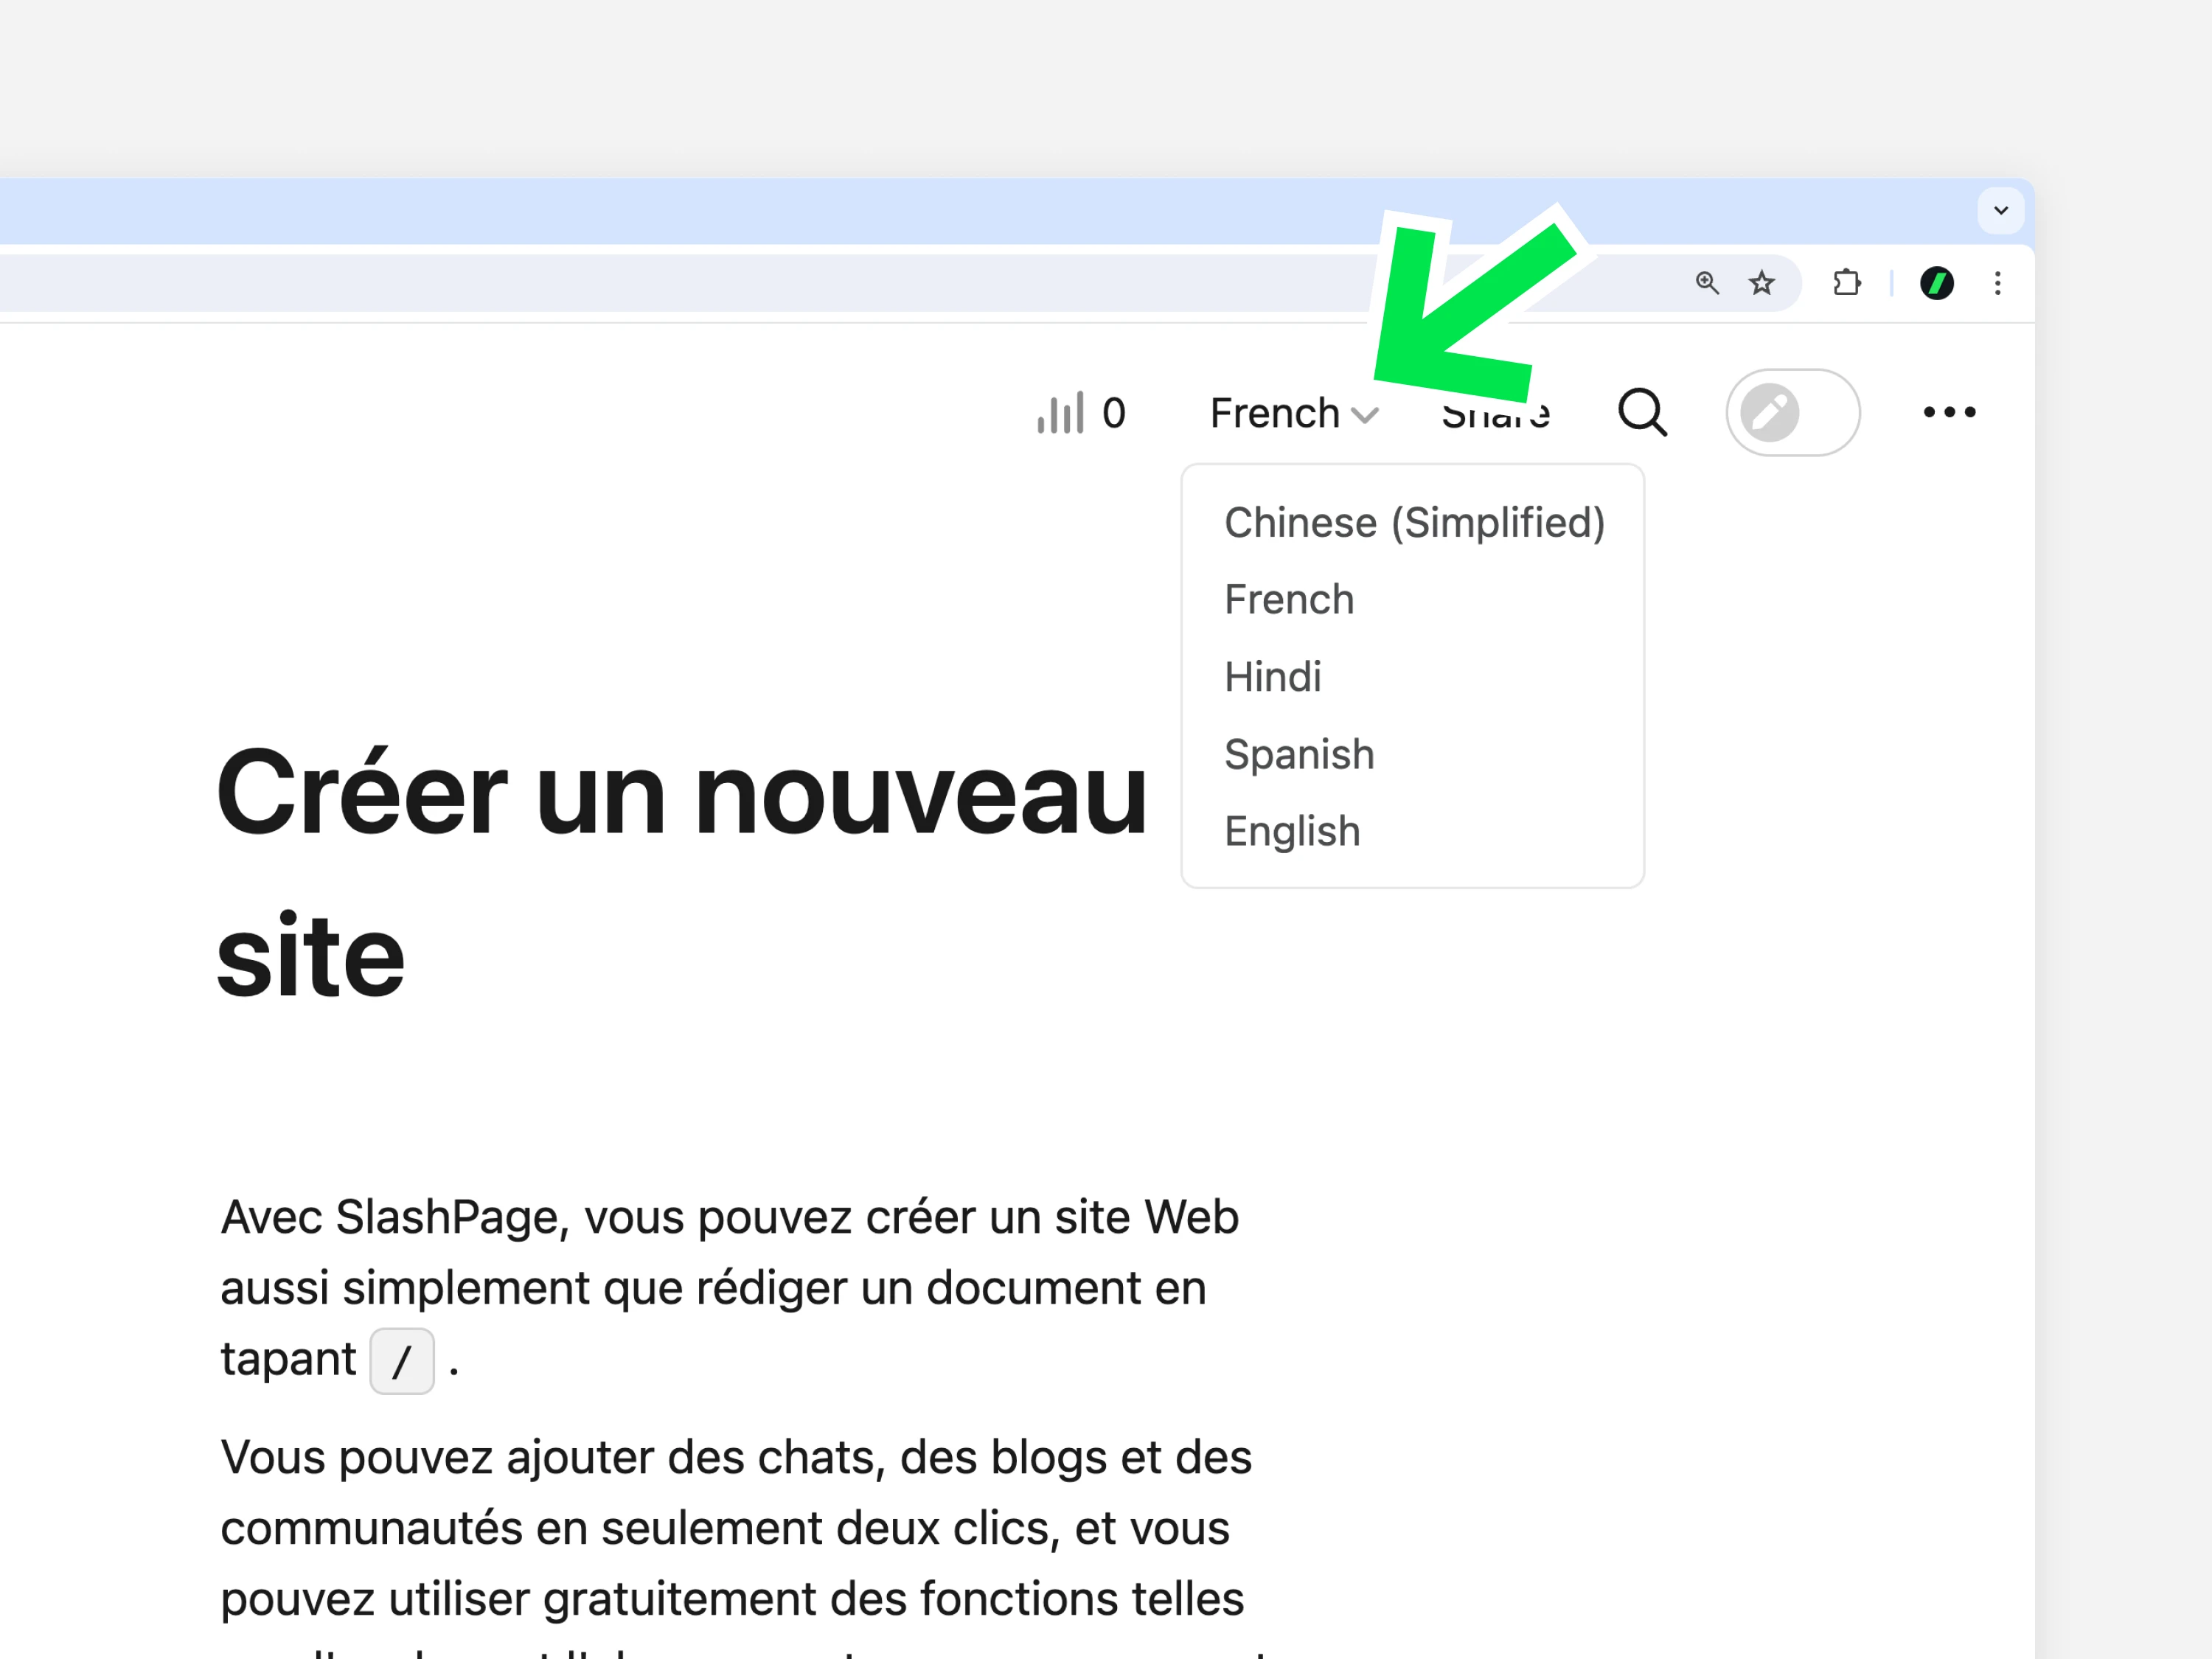
Task: Click the green slash profile avatar
Action: (x=1936, y=283)
